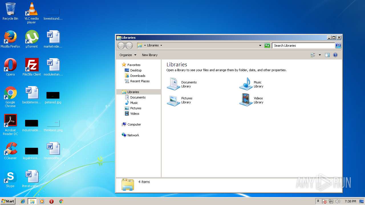Click Windows Explorer taskbar button
This screenshot has width=365, height=205.
32,201
